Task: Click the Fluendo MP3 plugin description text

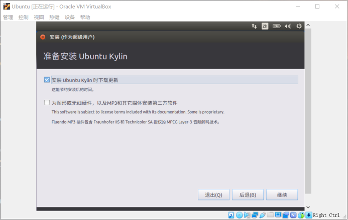Action: pos(136,122)
